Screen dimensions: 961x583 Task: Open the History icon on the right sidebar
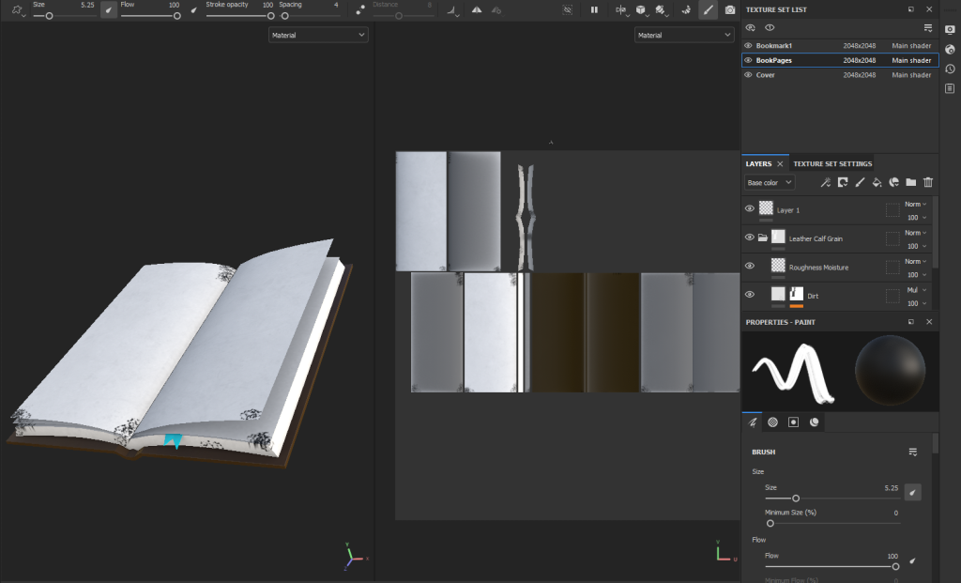click(950, 69)
